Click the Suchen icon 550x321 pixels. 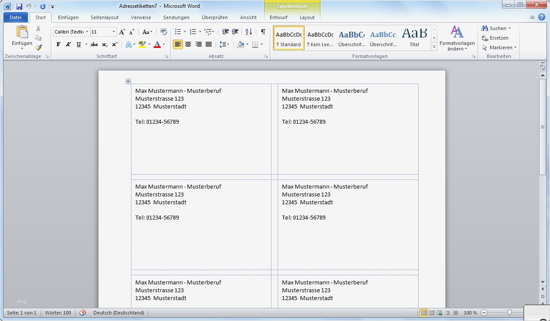click(485, 28)
